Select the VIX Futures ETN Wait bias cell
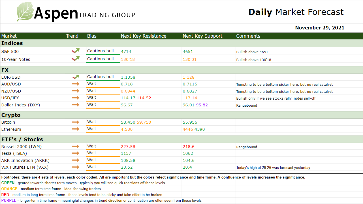The height and width of the screenshot is (204, 363). [103, 167]
